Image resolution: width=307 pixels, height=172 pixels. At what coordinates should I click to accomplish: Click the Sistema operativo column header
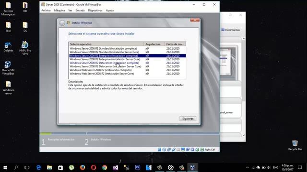106,44
